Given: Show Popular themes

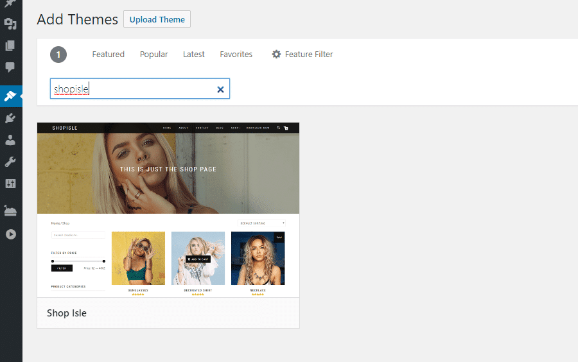Looking at the screenshot, I should tap(153, 55).
